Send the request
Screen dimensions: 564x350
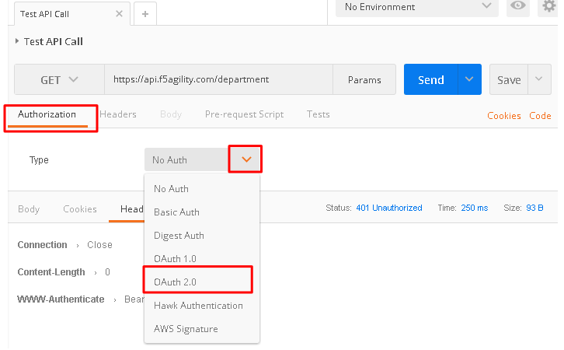click(431, 79)
